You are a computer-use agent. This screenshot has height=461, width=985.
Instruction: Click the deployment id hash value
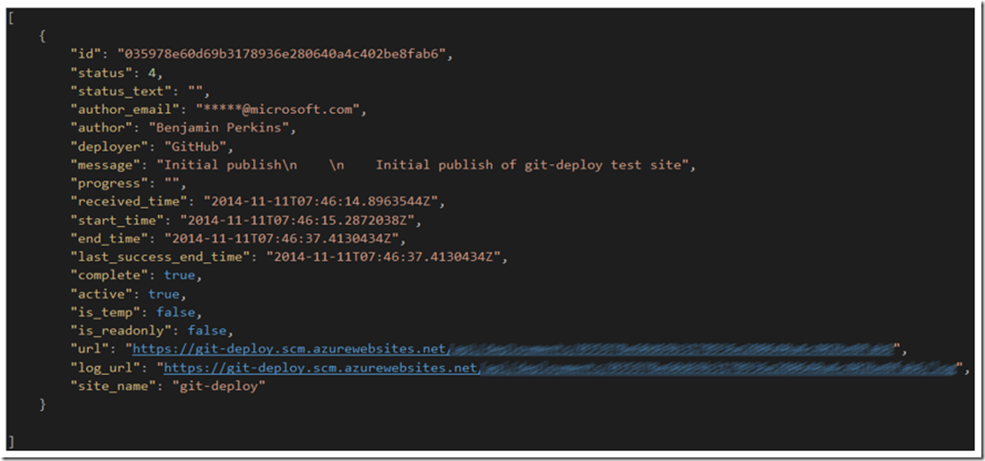[x=286, y=55]
